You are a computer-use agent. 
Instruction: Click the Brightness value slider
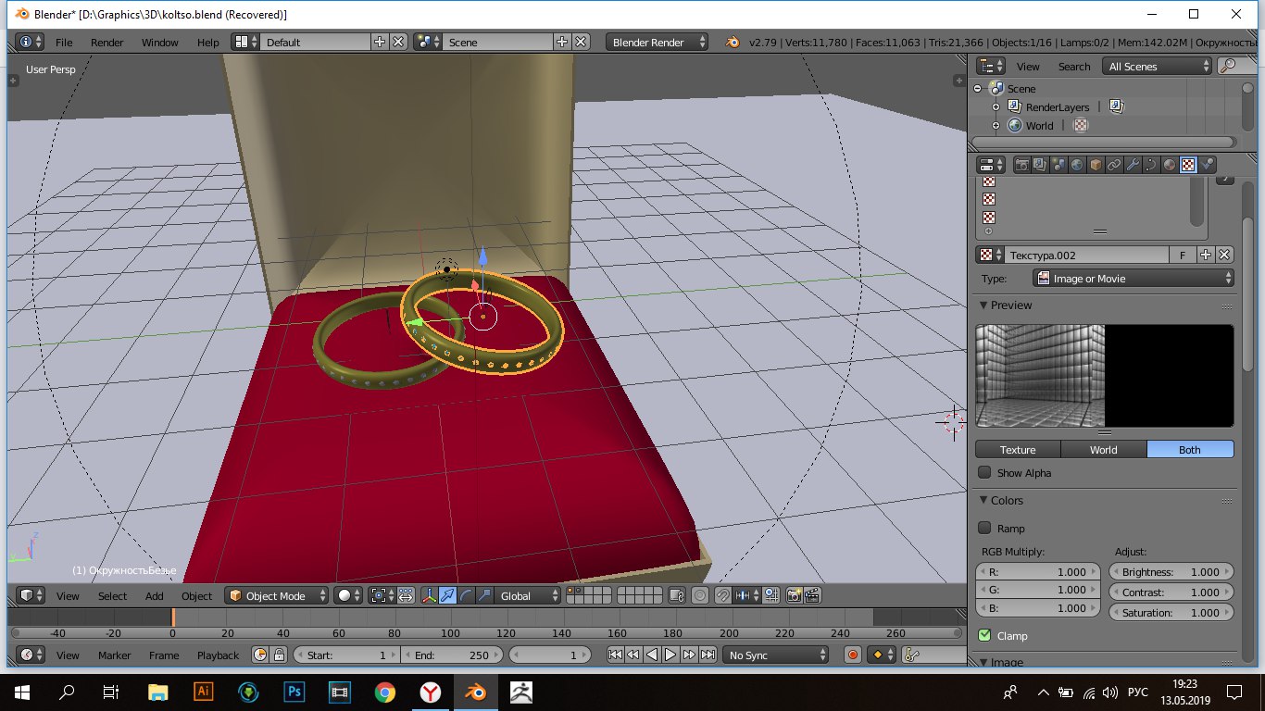[x=1171, y=571]
